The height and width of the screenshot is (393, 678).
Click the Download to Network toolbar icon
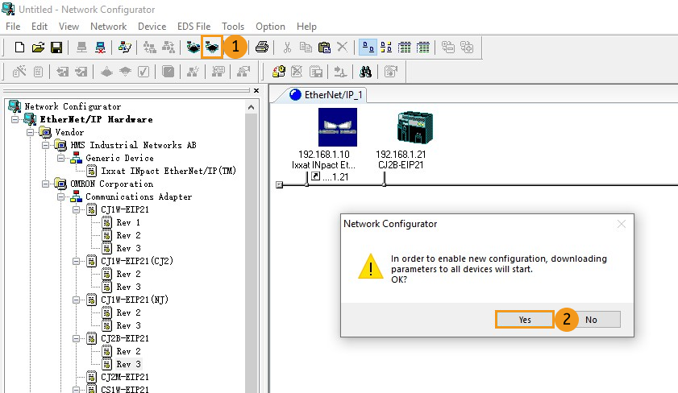[x=212, y=47]
